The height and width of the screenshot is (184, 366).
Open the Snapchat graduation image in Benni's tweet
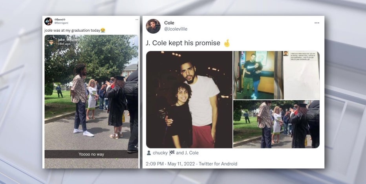click(x=91, y=102)
